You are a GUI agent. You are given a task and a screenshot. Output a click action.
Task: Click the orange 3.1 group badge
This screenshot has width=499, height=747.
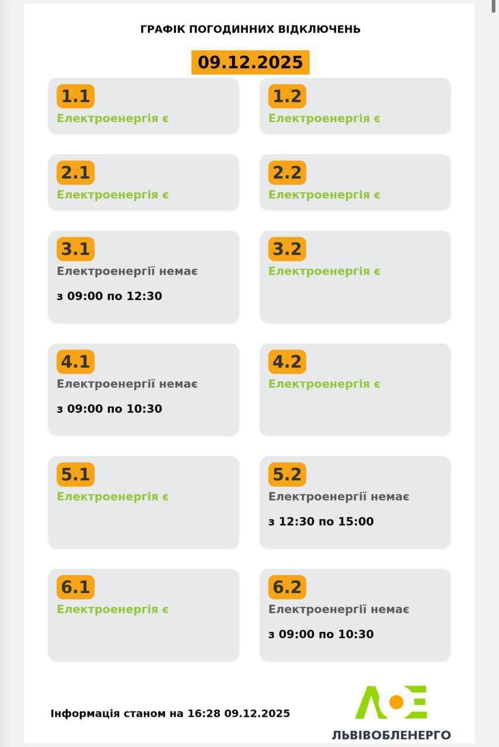(x=75, y=249)
